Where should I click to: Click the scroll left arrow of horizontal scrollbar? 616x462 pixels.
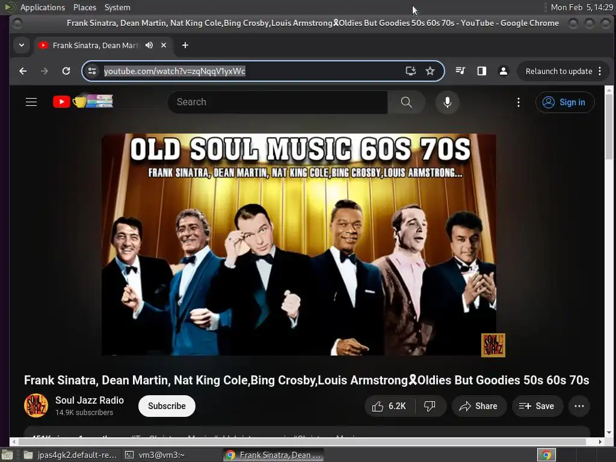(13, 442)
